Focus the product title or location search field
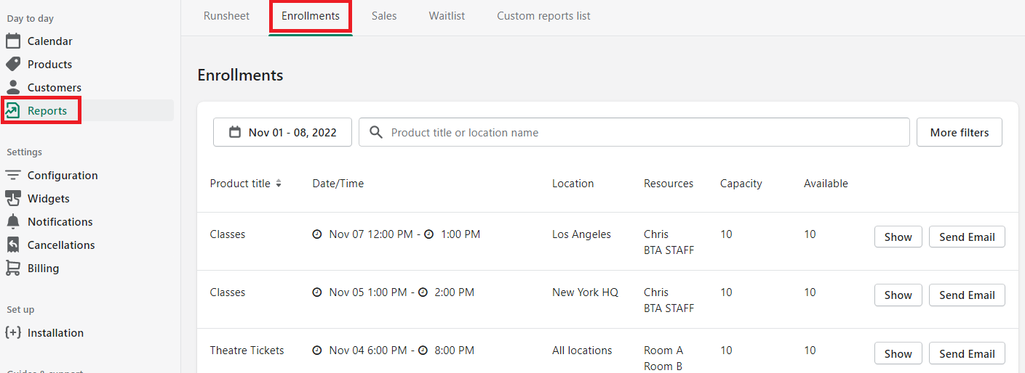Image resolution: width=1025 pixels, height=373 pixels. pyautogui.click(x=634, y=132)
